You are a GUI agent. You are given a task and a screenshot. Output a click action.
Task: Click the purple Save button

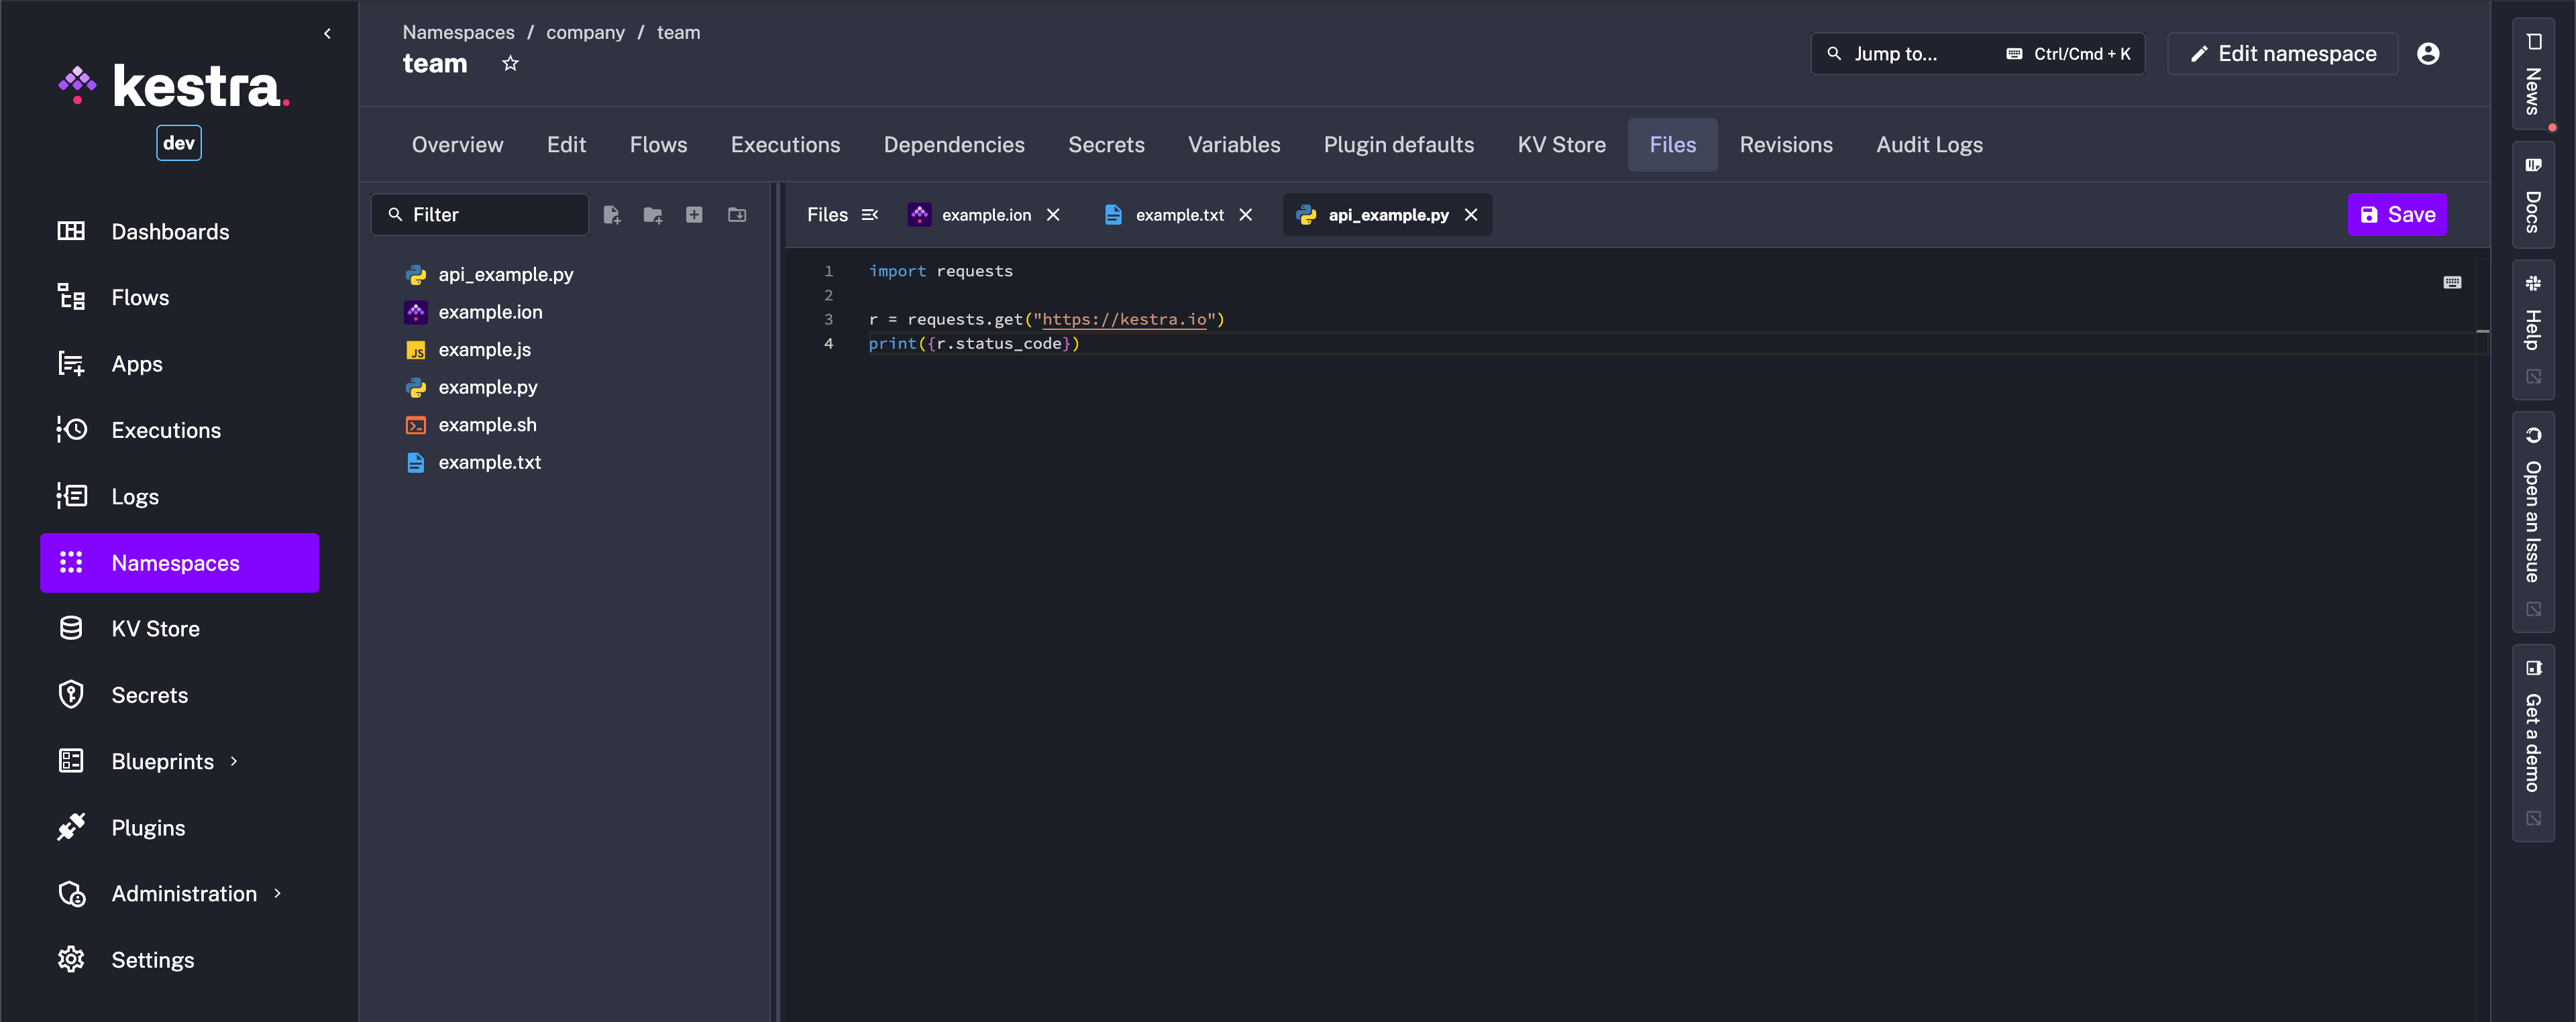(2396, 215)
